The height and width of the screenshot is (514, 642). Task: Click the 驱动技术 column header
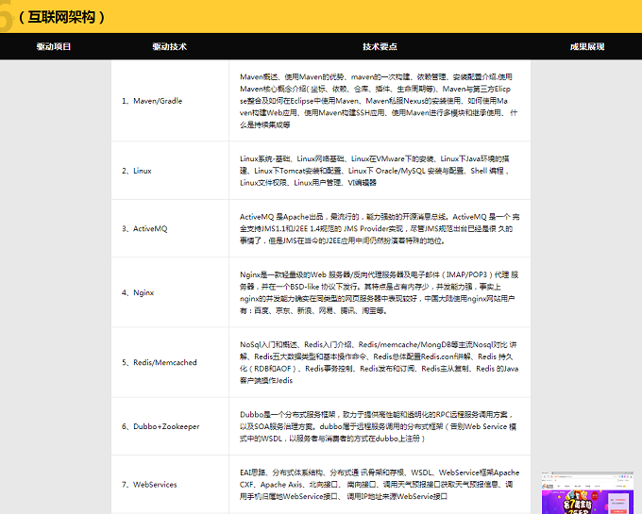(x=169, y=46)
